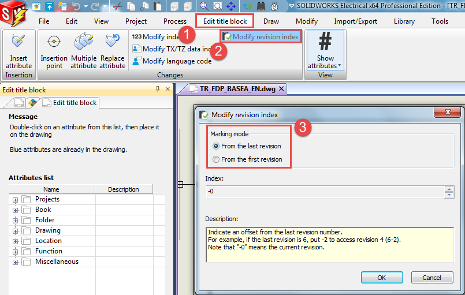The image size is (465, 295).
Task: Decrease the Index value with down arrow
Action: coord(449,195)
